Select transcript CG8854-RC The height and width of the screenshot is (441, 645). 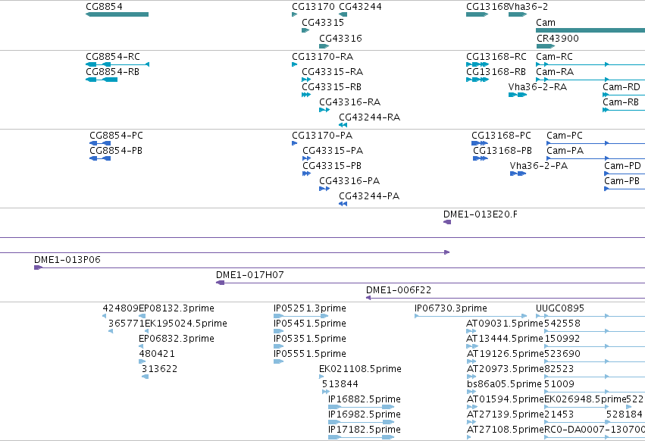pos(113,56)
